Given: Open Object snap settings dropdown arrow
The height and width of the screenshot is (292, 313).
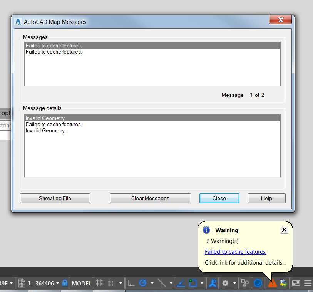Looking at the screenshot, I should [x=202, y=283].
